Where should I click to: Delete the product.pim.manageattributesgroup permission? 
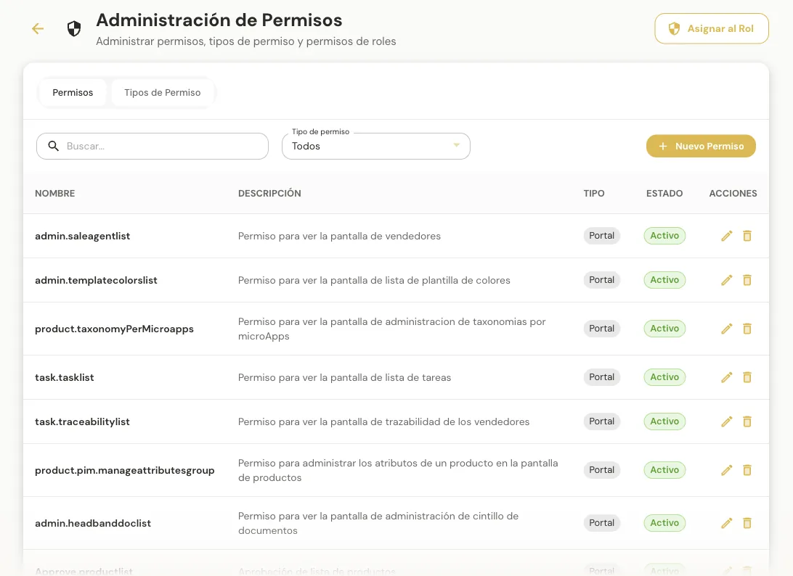point(747,470)
